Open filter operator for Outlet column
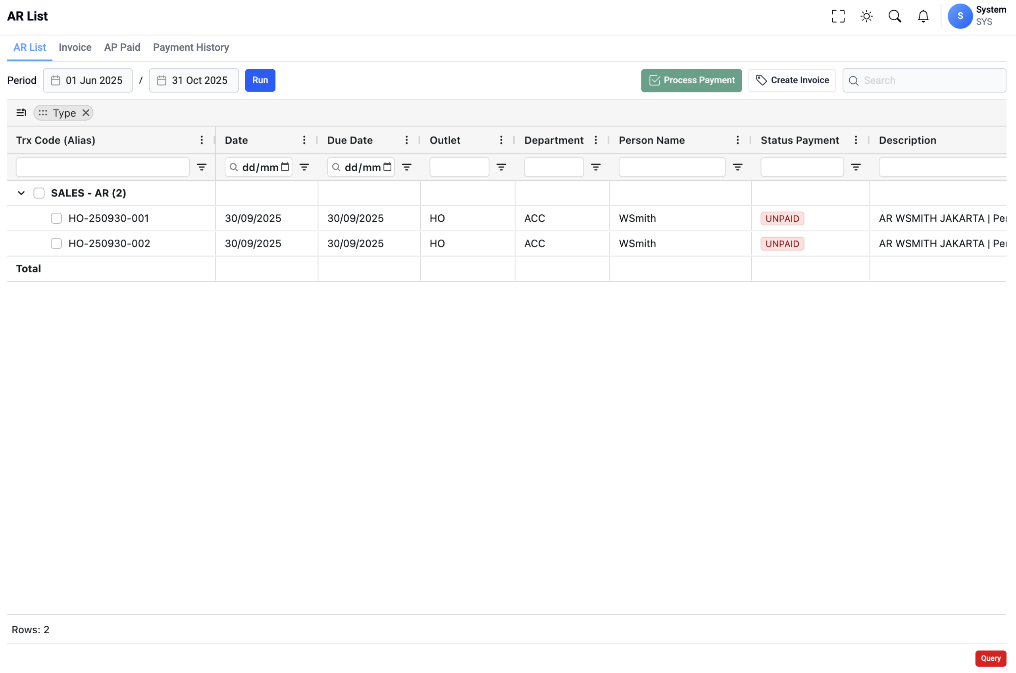Viewport: 1016px width, 673px height. point(501,167)
